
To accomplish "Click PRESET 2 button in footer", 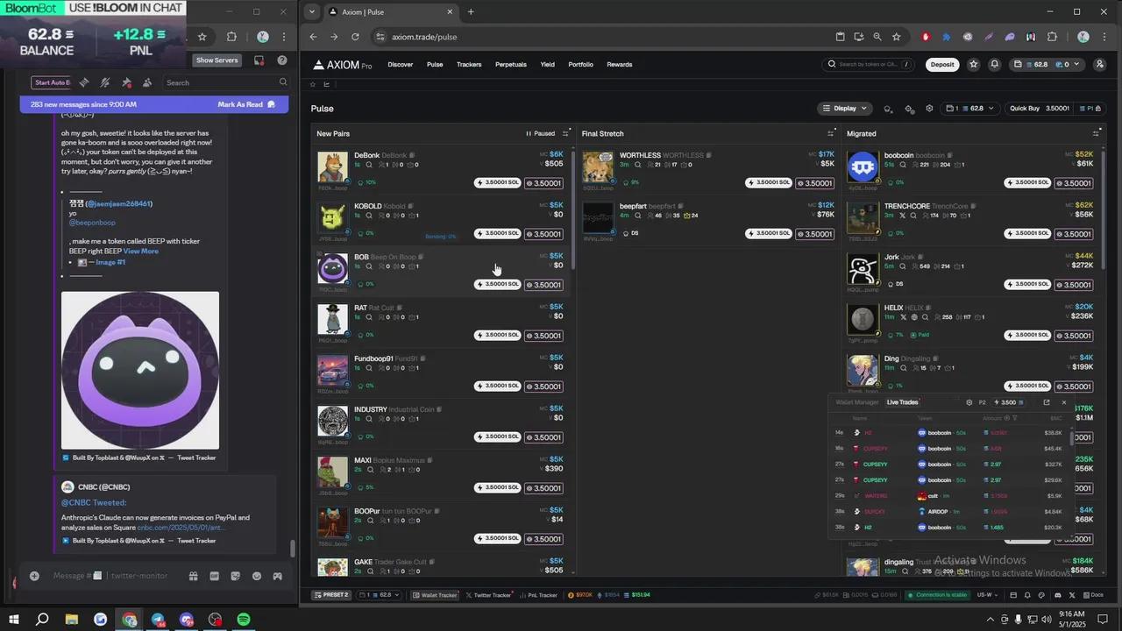I will point(331,595).
